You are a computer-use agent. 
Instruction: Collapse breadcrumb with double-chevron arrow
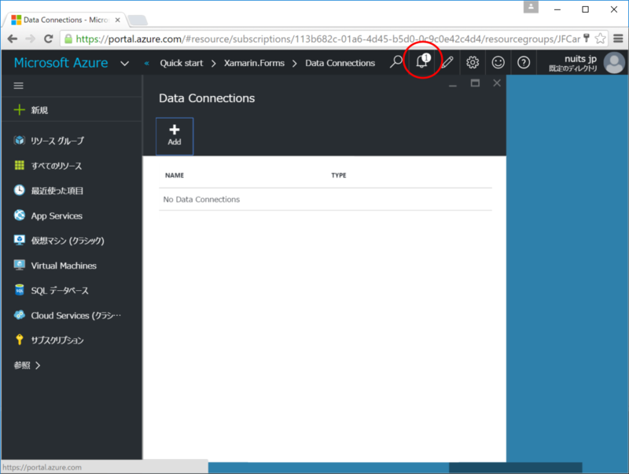click(x=147, y=63)
